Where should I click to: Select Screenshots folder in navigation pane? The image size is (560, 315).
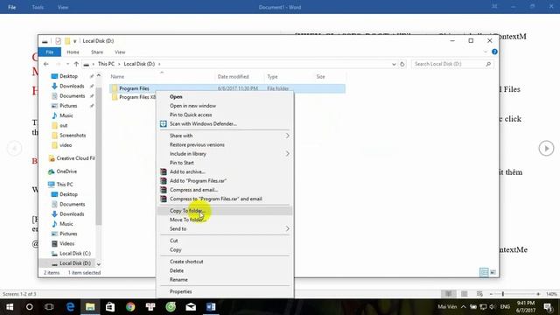point(73,136)
